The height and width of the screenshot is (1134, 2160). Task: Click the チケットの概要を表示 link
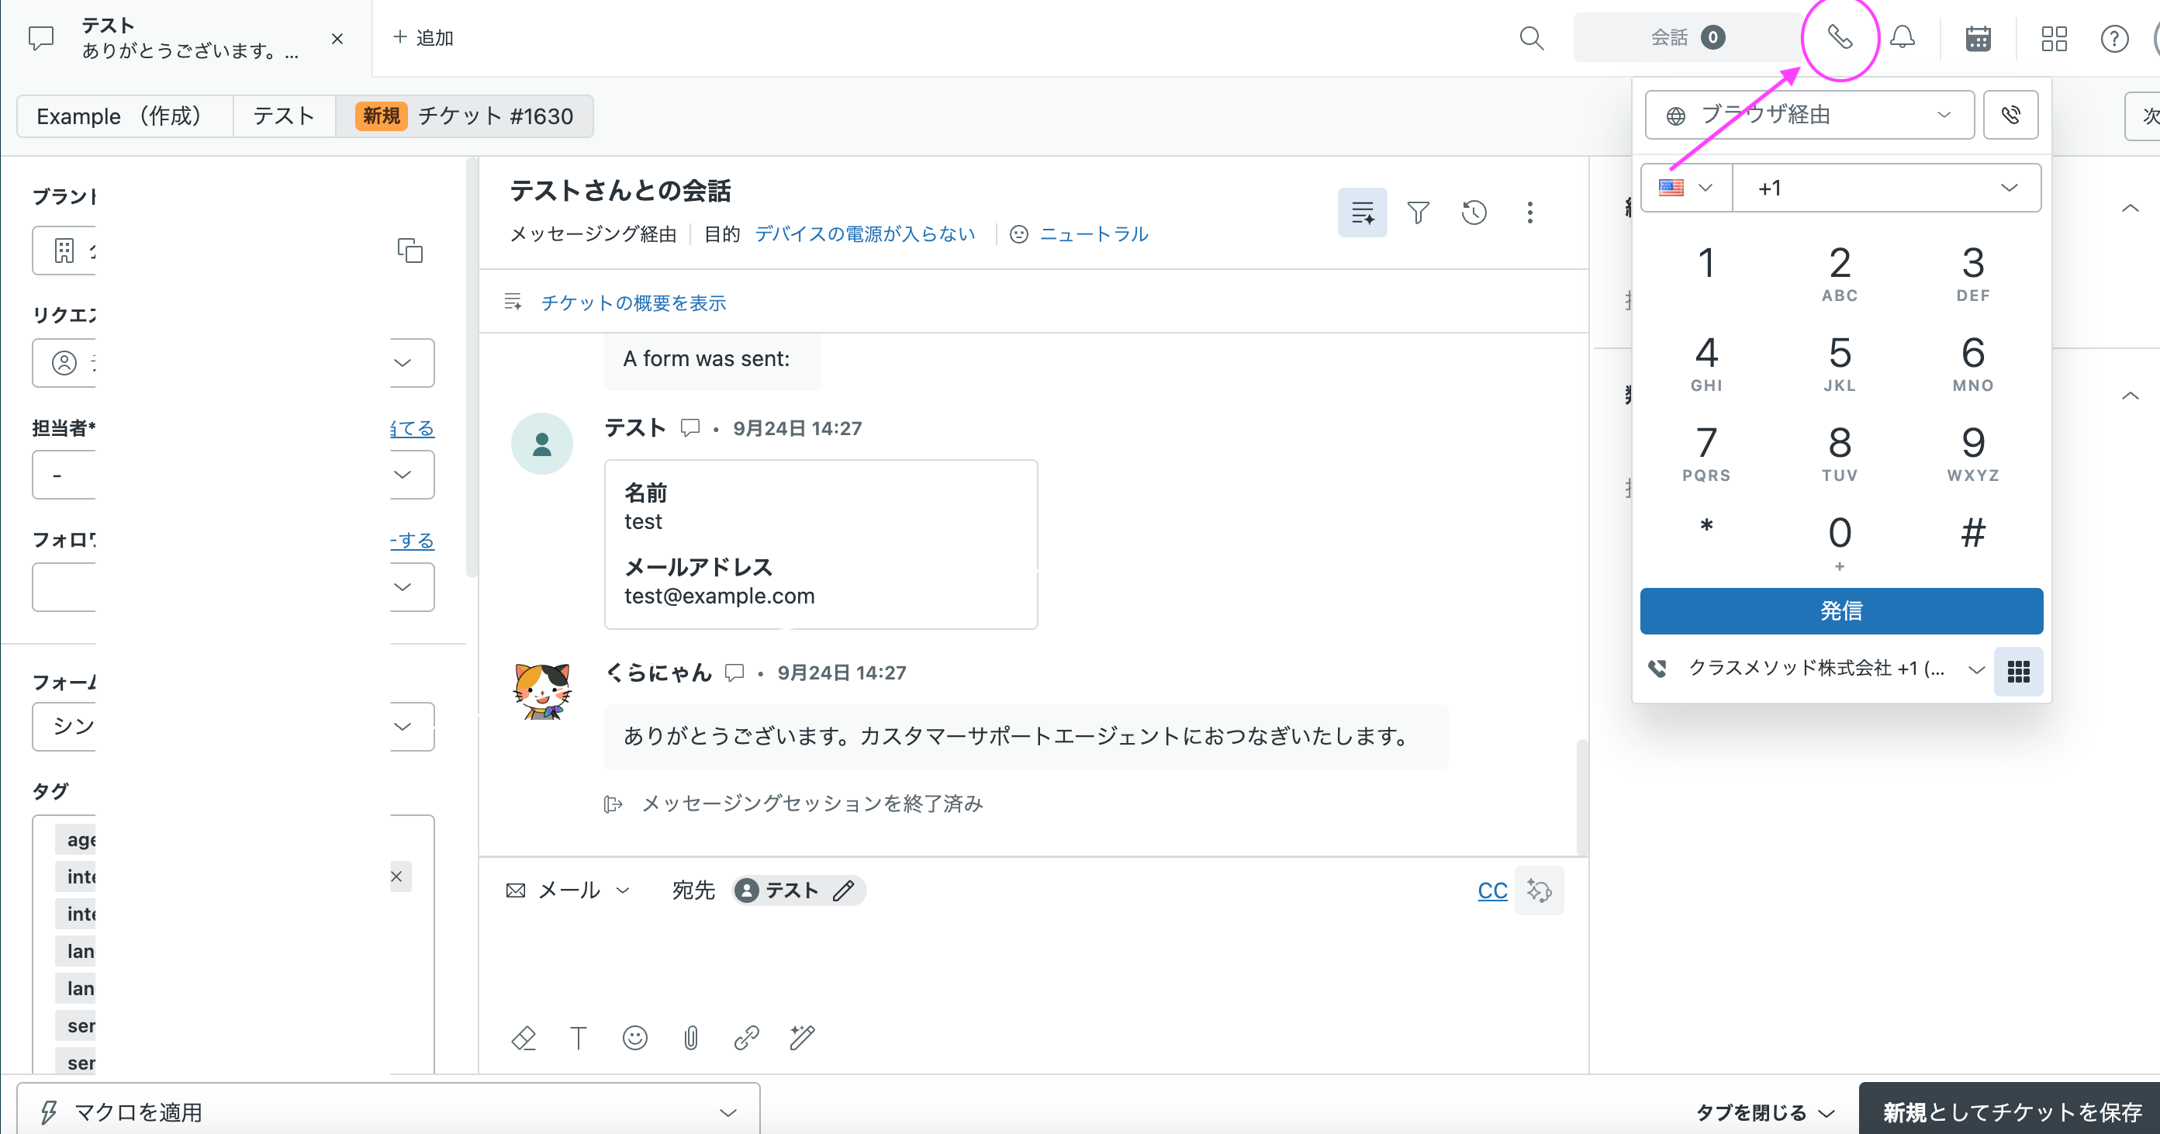click(633, 303)
